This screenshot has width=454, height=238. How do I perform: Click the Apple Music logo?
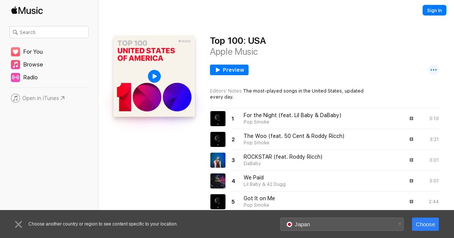27,11
